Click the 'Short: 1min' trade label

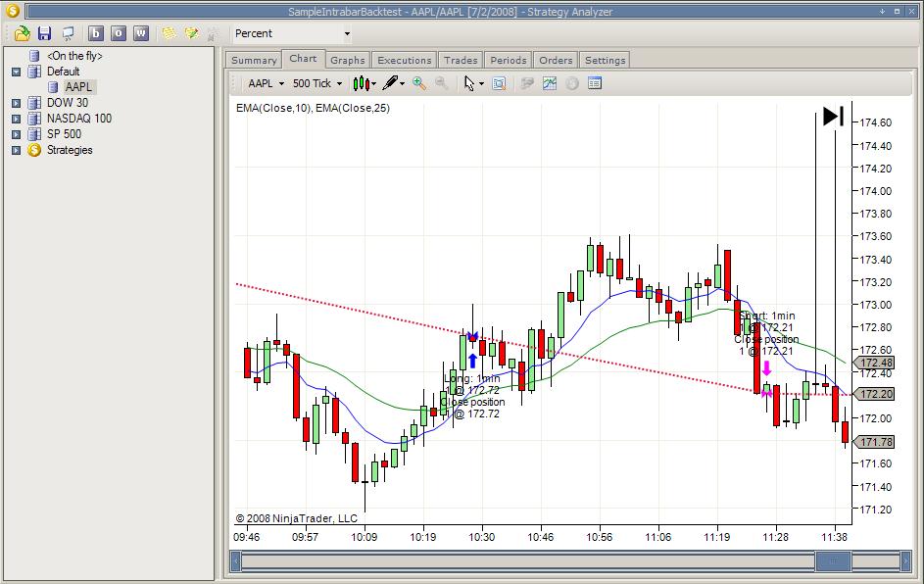767,316
